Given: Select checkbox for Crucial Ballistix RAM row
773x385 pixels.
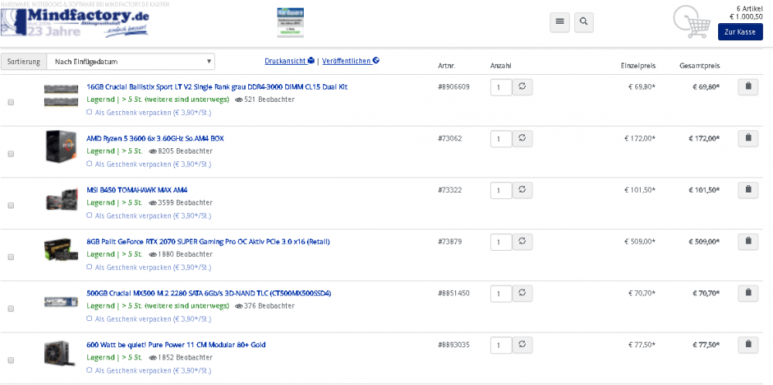Looking at the screenshot, I should [x=11, y=102].
